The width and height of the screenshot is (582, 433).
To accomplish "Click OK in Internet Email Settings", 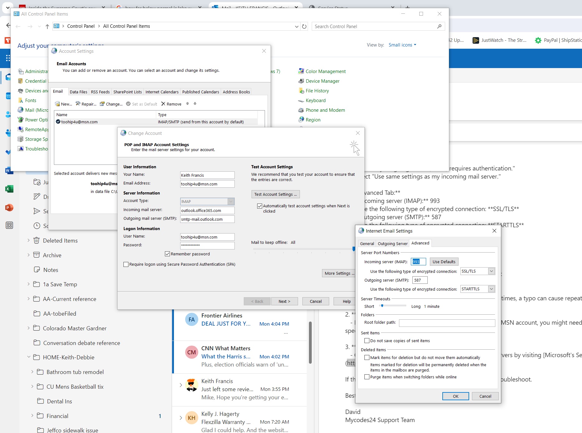I will pyautogui.click(x=455, y=396).
